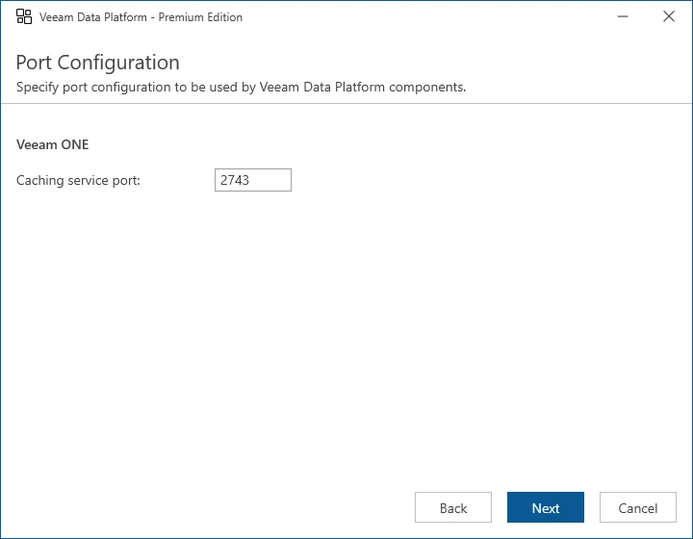Cancel the Veeam Data Platform setup
Viewport: 693px width, 539px height.
click(637, 508)
